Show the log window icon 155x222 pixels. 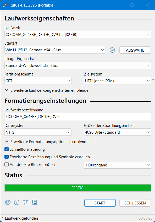point(35,202)
